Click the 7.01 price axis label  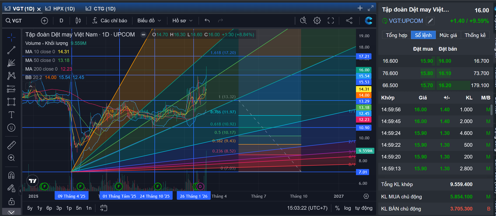pyautogui.click(x=363, y=172)
